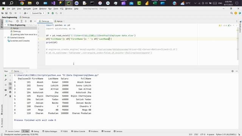Select the Demo.py editor tab

[x=45, y=21]
